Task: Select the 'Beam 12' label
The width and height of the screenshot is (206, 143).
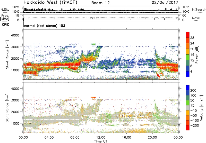Action: tap(100, 3)
